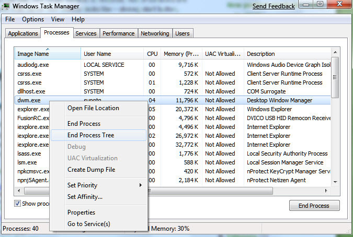Click the Windows Explorer description cell

point(269,109)
